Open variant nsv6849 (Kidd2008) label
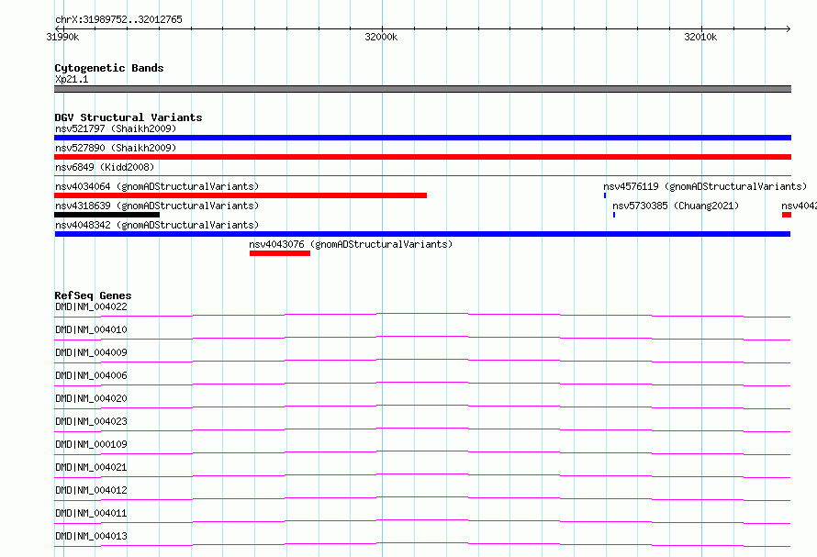 [x=105, y=167]
